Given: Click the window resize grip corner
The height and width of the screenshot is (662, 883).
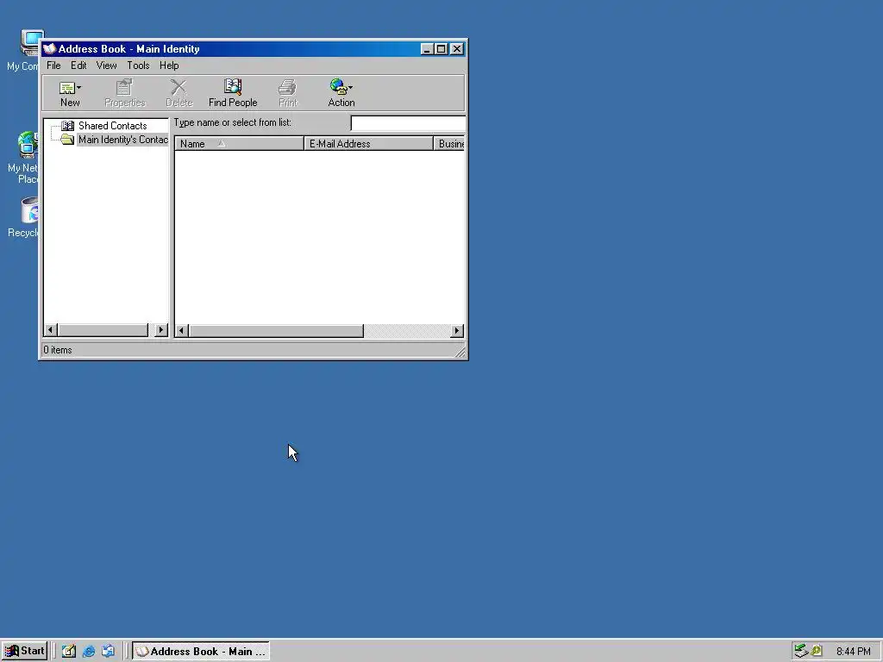Looking at the screenshot, I should [460, 352].
